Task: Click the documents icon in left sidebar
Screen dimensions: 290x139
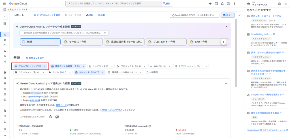Action: tap(5, 111)
